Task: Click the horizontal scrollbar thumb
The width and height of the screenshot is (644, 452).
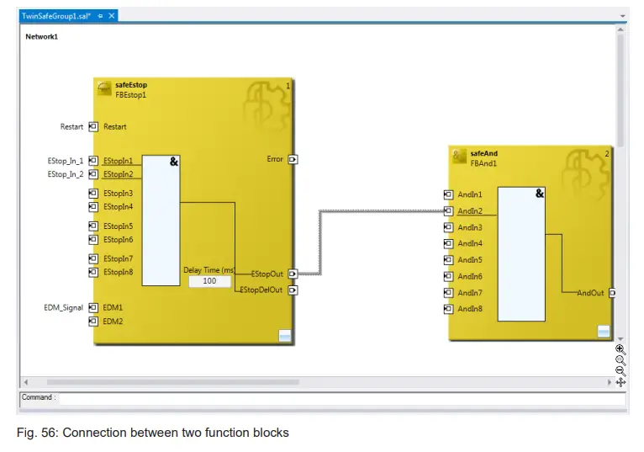Action: pos(173,382)
